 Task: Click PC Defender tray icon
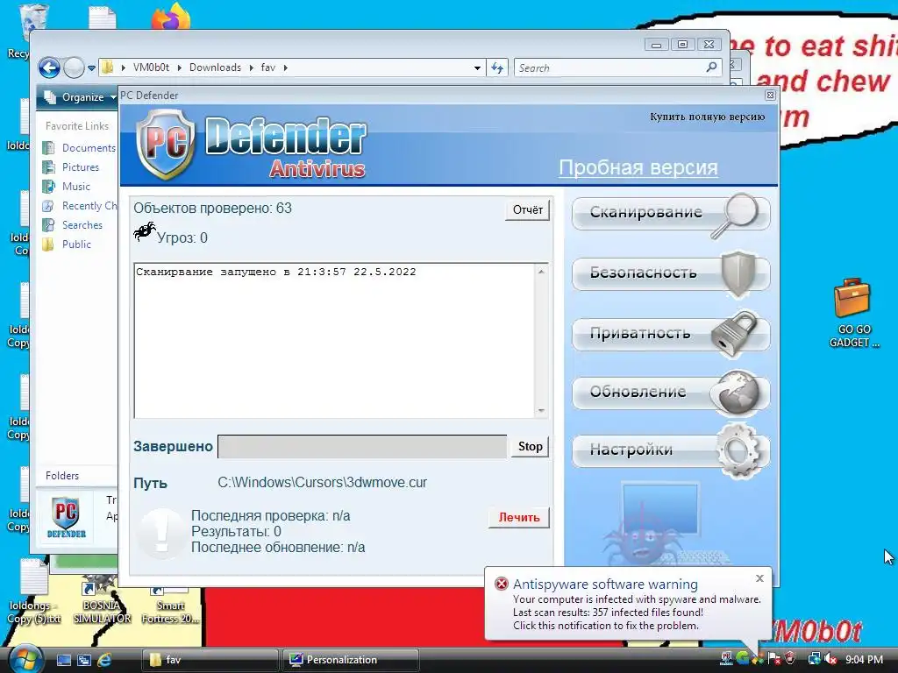pos(726,659)
